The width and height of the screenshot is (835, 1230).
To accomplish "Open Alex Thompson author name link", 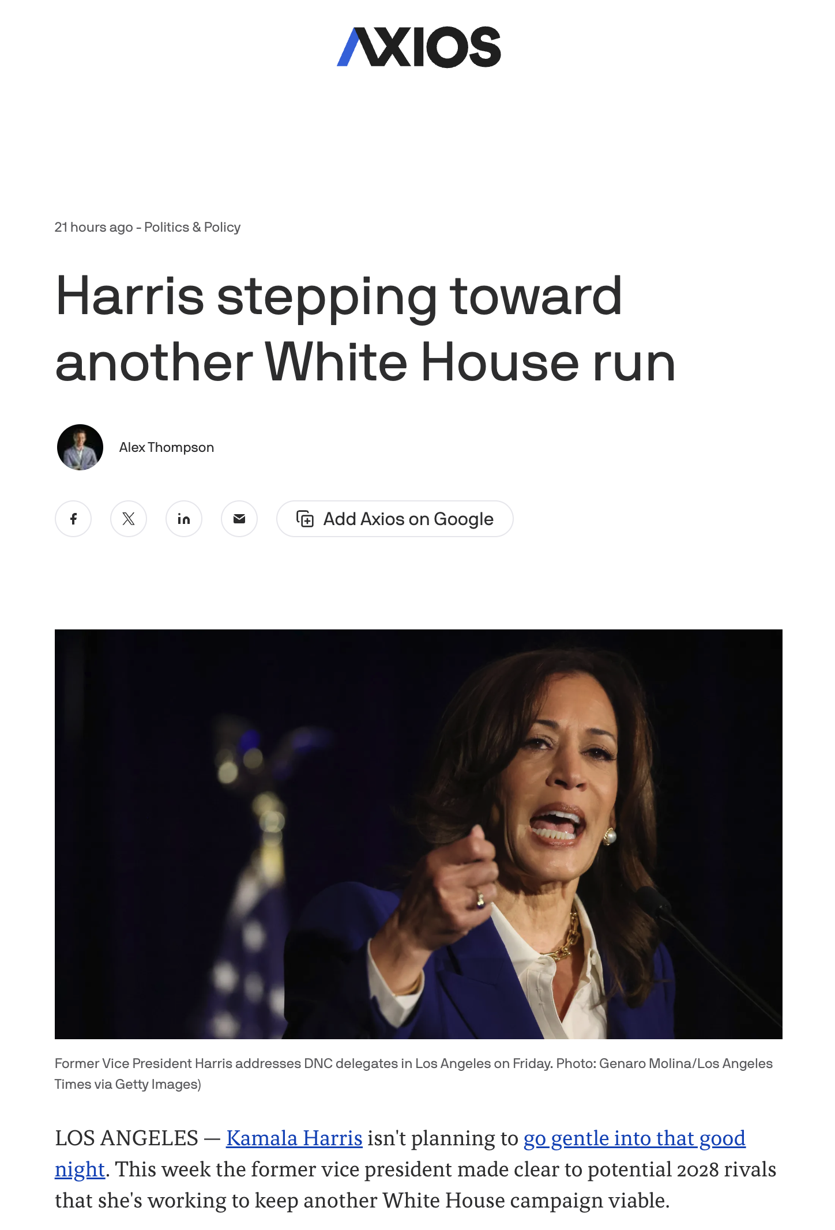I will point(167,447).
